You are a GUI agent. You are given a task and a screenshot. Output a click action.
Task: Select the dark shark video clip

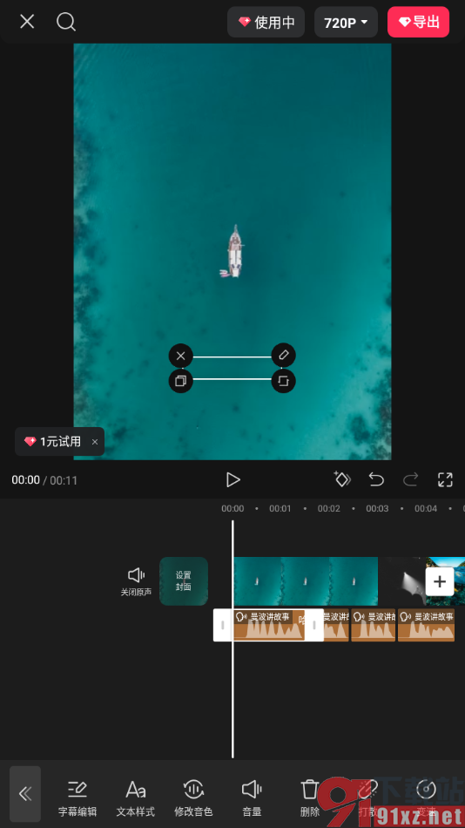[x=401, y=580]
